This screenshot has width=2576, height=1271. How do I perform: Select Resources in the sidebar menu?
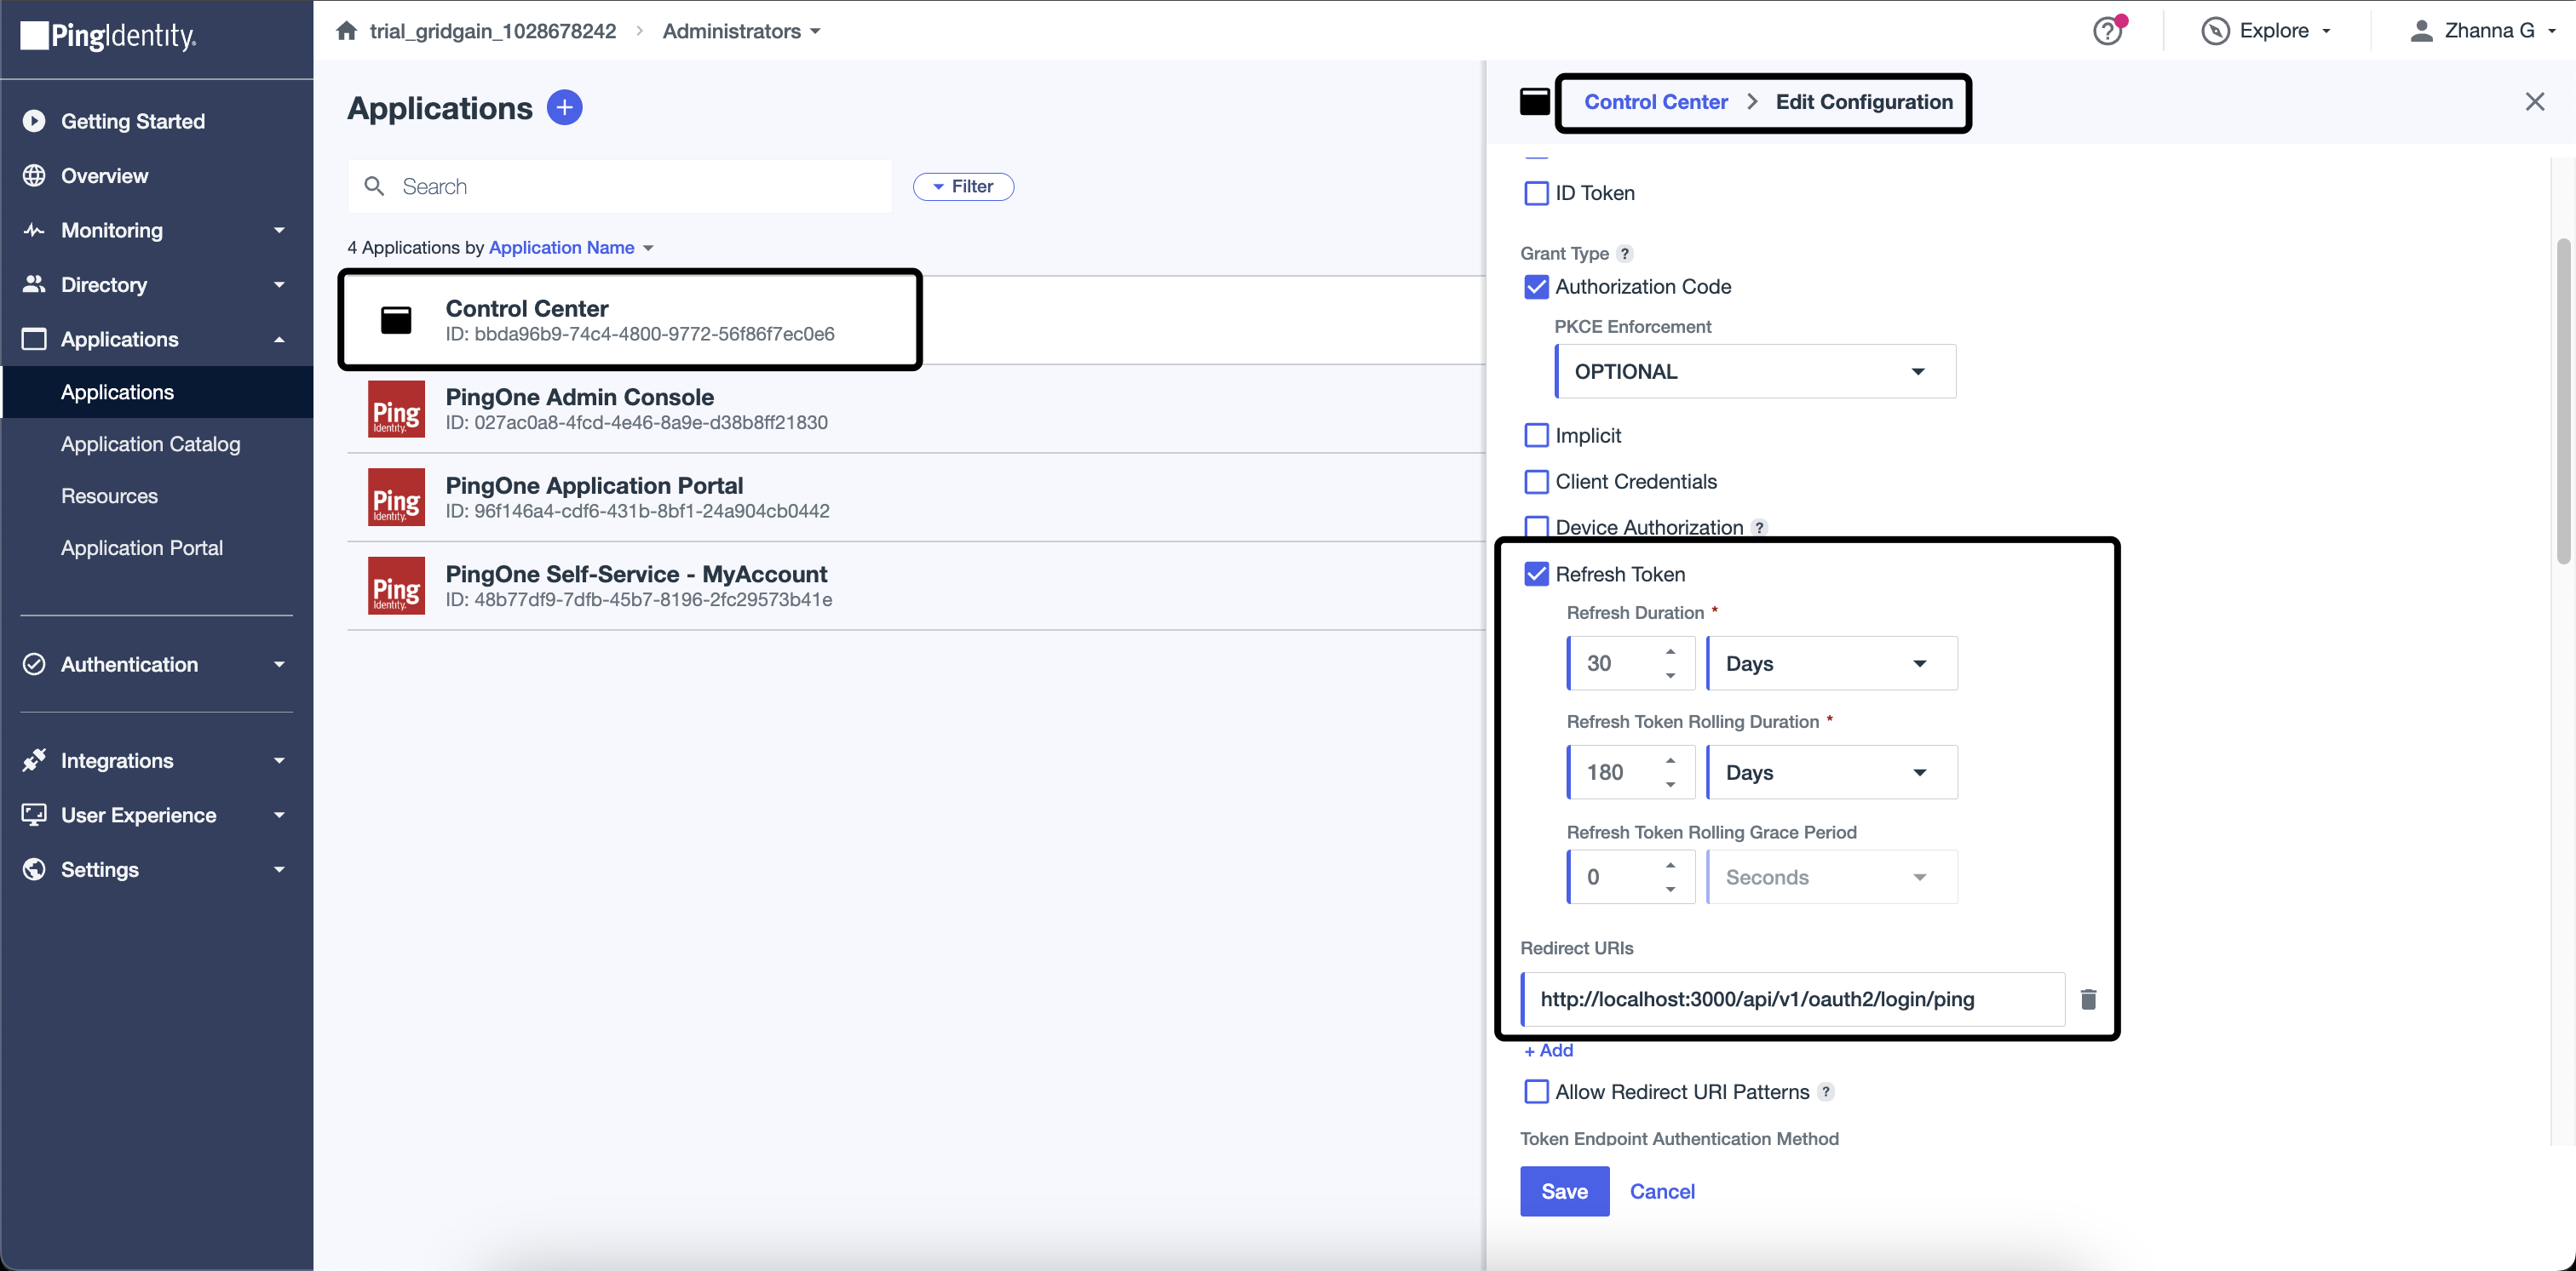pos(109,495)
